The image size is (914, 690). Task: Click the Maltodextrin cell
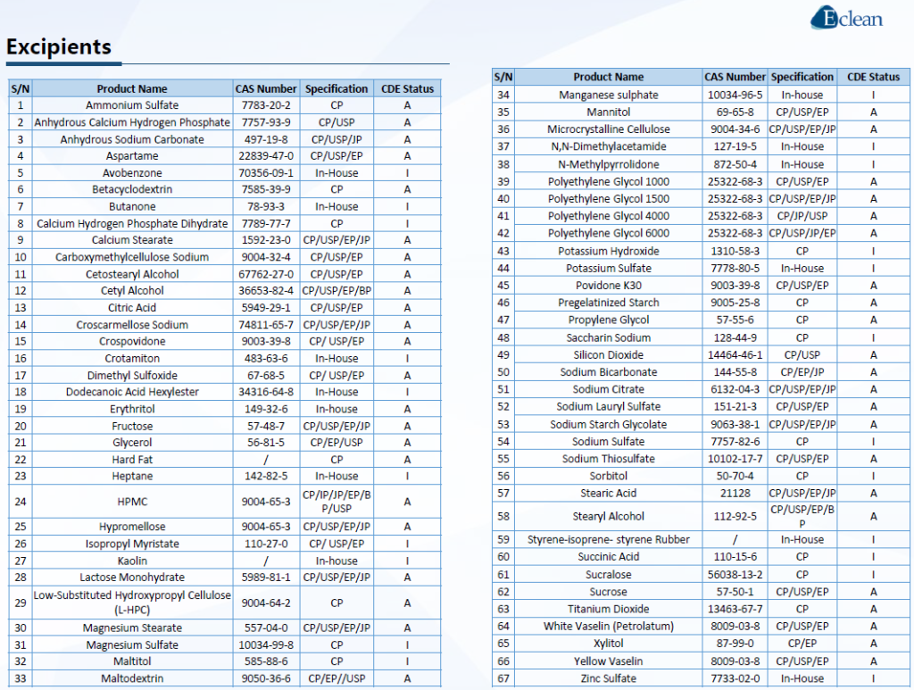[x=132, y=678]
